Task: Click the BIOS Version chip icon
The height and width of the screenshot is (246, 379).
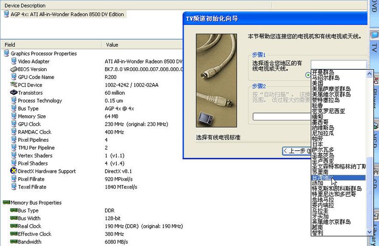Action: point(14,69)
